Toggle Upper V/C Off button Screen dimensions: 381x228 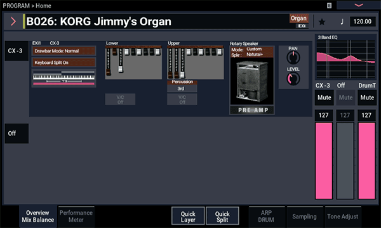(x=182, y=99)
